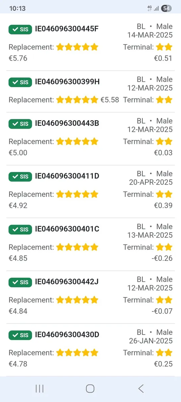Tap Terminal stars for IE046096300401C
Screen dimensions: 181x402
(164, 247)
